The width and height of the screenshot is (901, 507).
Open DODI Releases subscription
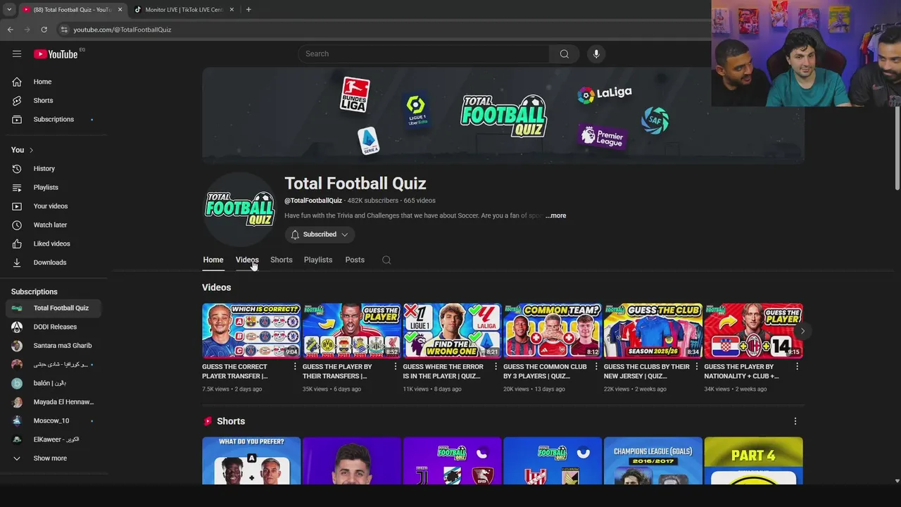point(53,327)
